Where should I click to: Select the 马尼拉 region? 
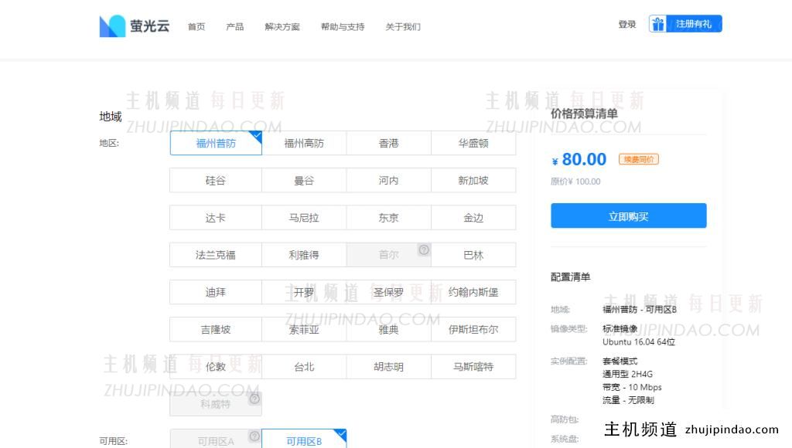(304, 218)
